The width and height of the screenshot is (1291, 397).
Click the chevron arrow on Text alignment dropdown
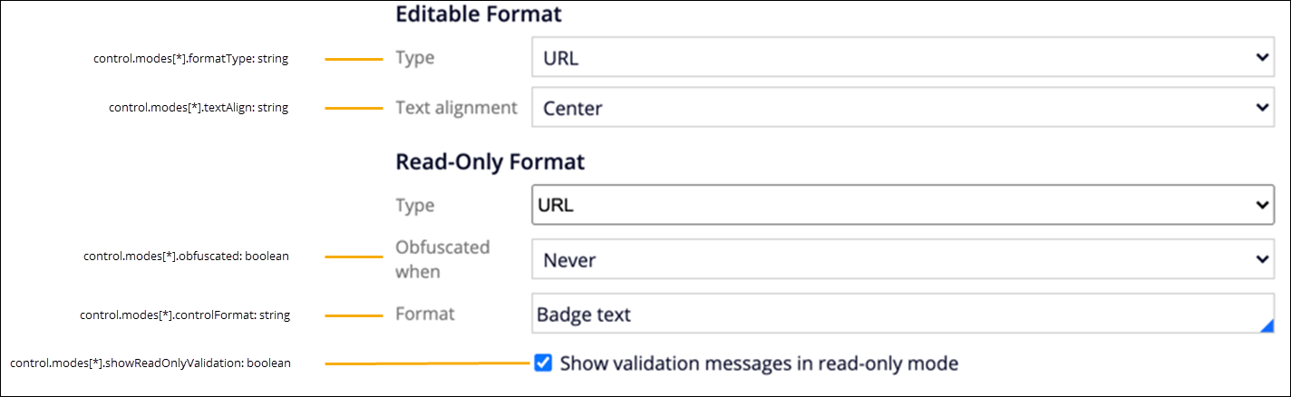(x=1262, y=108)
